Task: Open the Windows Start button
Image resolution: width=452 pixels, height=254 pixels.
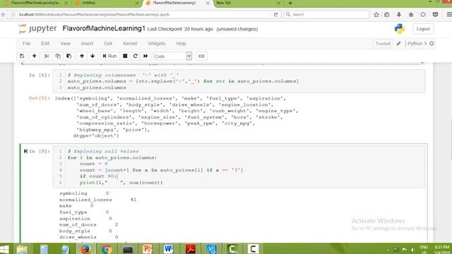Action: pyautogui.click(x=5, y=249)
